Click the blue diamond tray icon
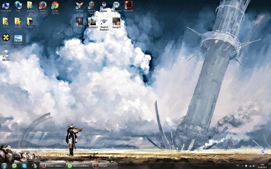This screenshot has width=271, height=169. [246, 166]
